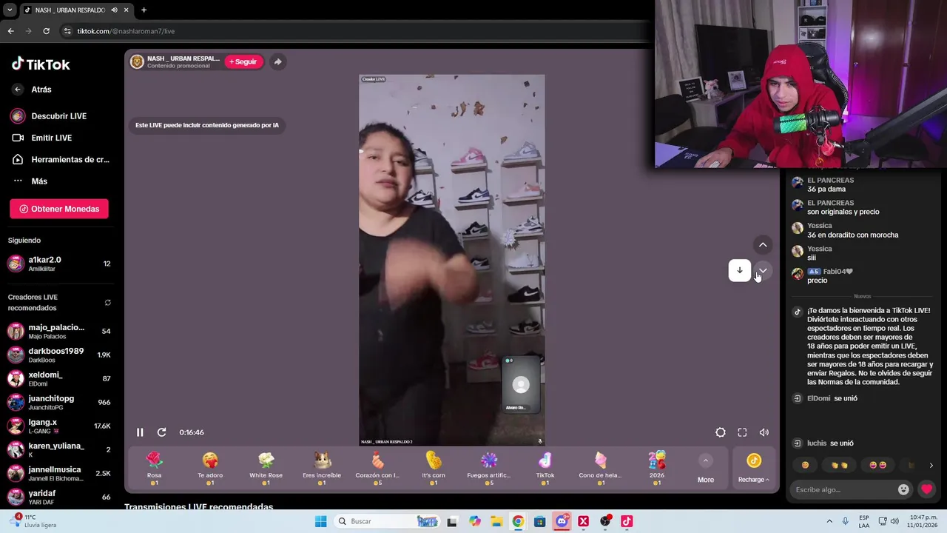Click the Seguir button on the stream
This screenshot has width=947, height=533.
click(x=244, y=61)
